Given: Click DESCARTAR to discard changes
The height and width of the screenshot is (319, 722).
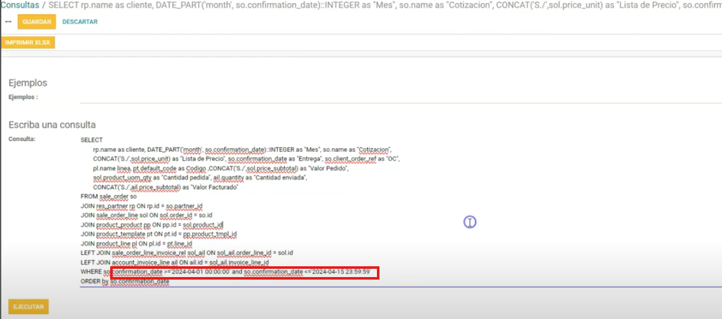Looking at the screenshot, I should point(80,22).
